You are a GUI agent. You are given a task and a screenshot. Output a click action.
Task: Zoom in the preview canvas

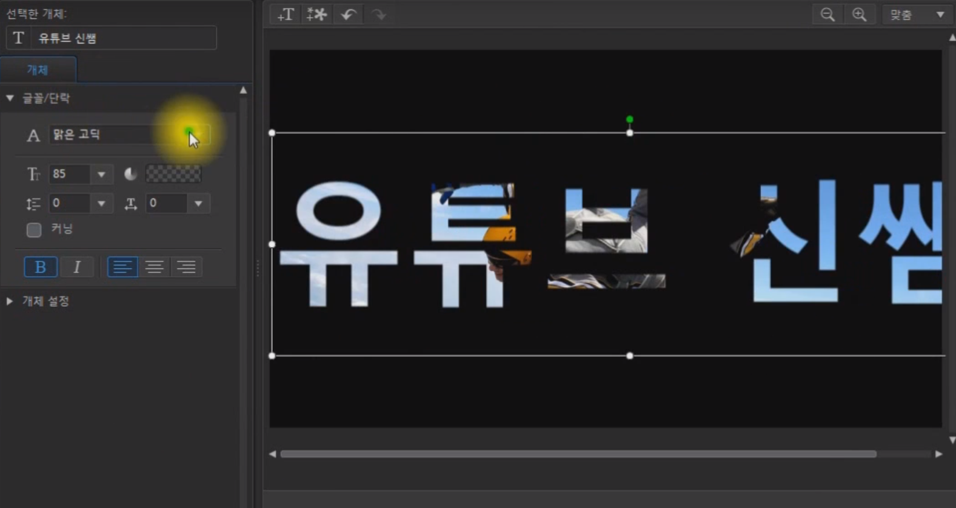(859, 15)
